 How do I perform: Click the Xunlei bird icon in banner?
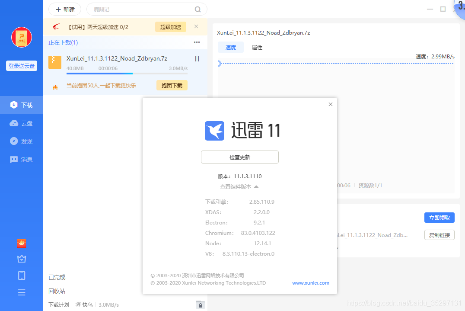pos(56,27)
